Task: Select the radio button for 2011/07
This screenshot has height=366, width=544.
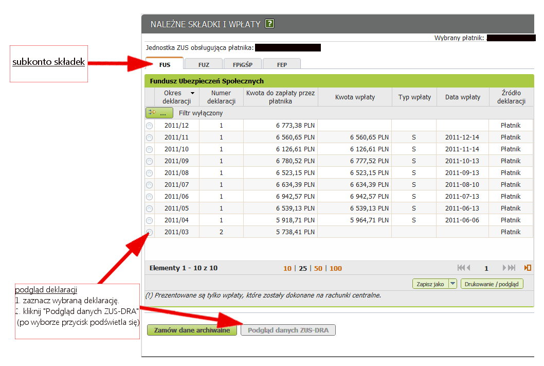Action: 149,185
